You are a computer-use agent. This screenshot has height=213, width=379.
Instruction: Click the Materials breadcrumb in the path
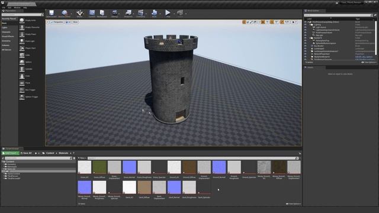tap(63, 153)
